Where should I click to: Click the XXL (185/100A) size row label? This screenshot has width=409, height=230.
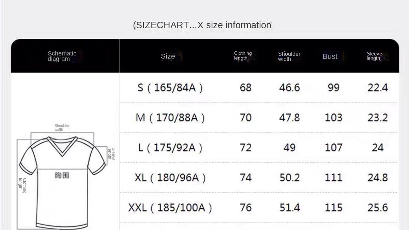tap(170, 208)
